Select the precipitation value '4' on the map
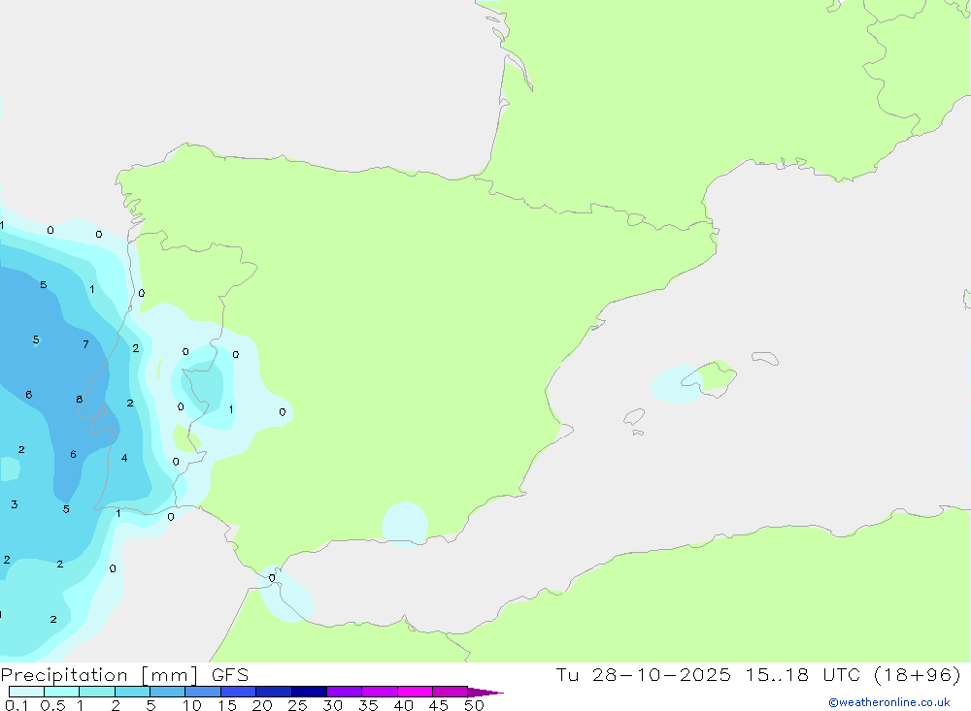Viewport: 971px width, 711px height. click(x=124, y=459)
